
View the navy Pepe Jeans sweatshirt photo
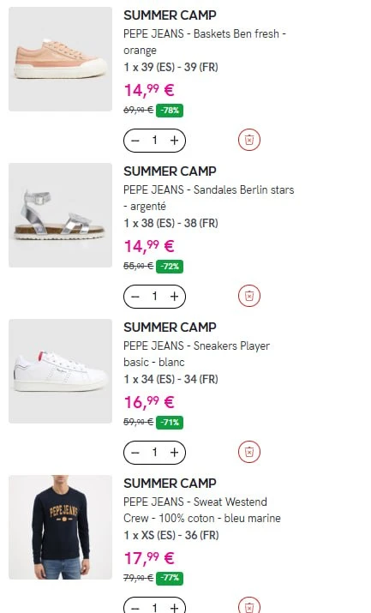(x=60, y=527)
